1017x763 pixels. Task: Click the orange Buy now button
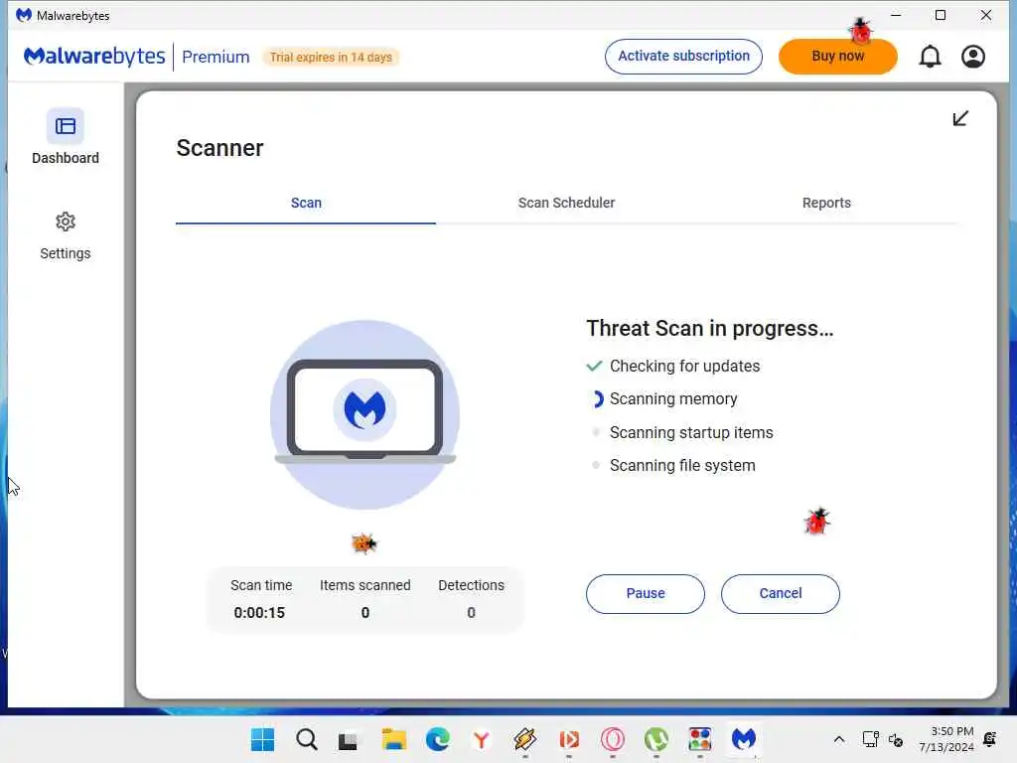click(x=838, y=57)
